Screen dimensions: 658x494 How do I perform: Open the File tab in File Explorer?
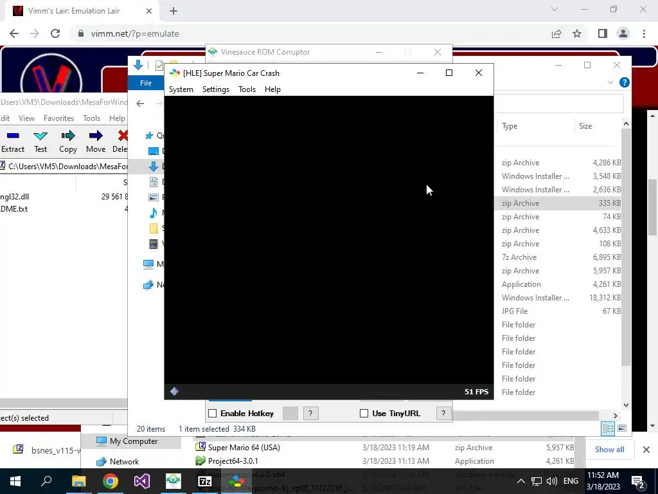pos(146,83)
